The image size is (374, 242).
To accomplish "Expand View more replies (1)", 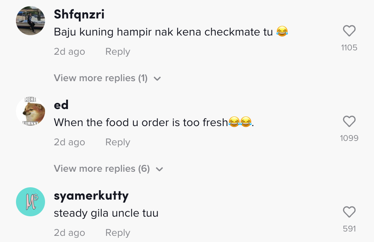I will (101, 78).
